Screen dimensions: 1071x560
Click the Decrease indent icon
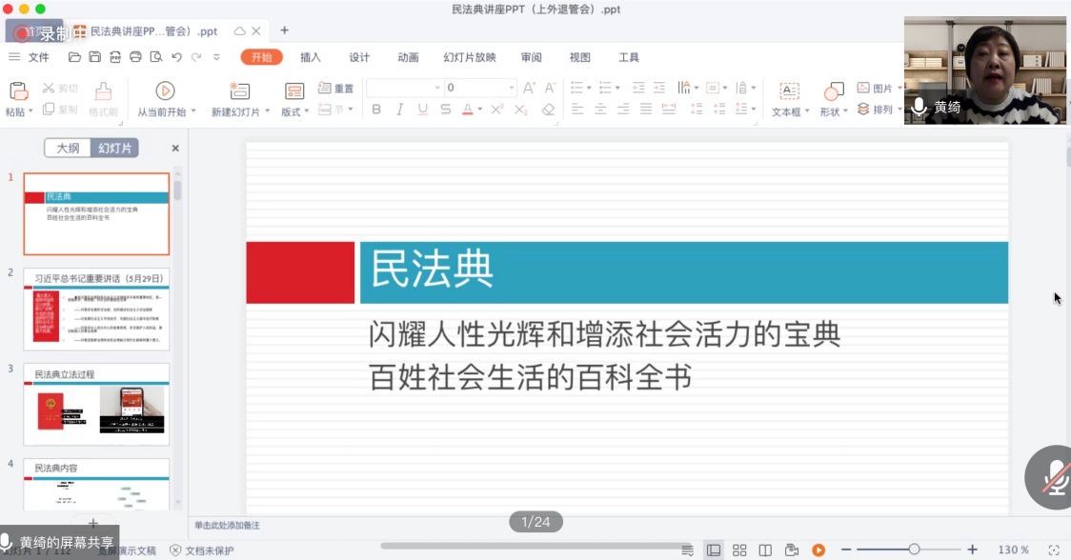tap(638, 88)
